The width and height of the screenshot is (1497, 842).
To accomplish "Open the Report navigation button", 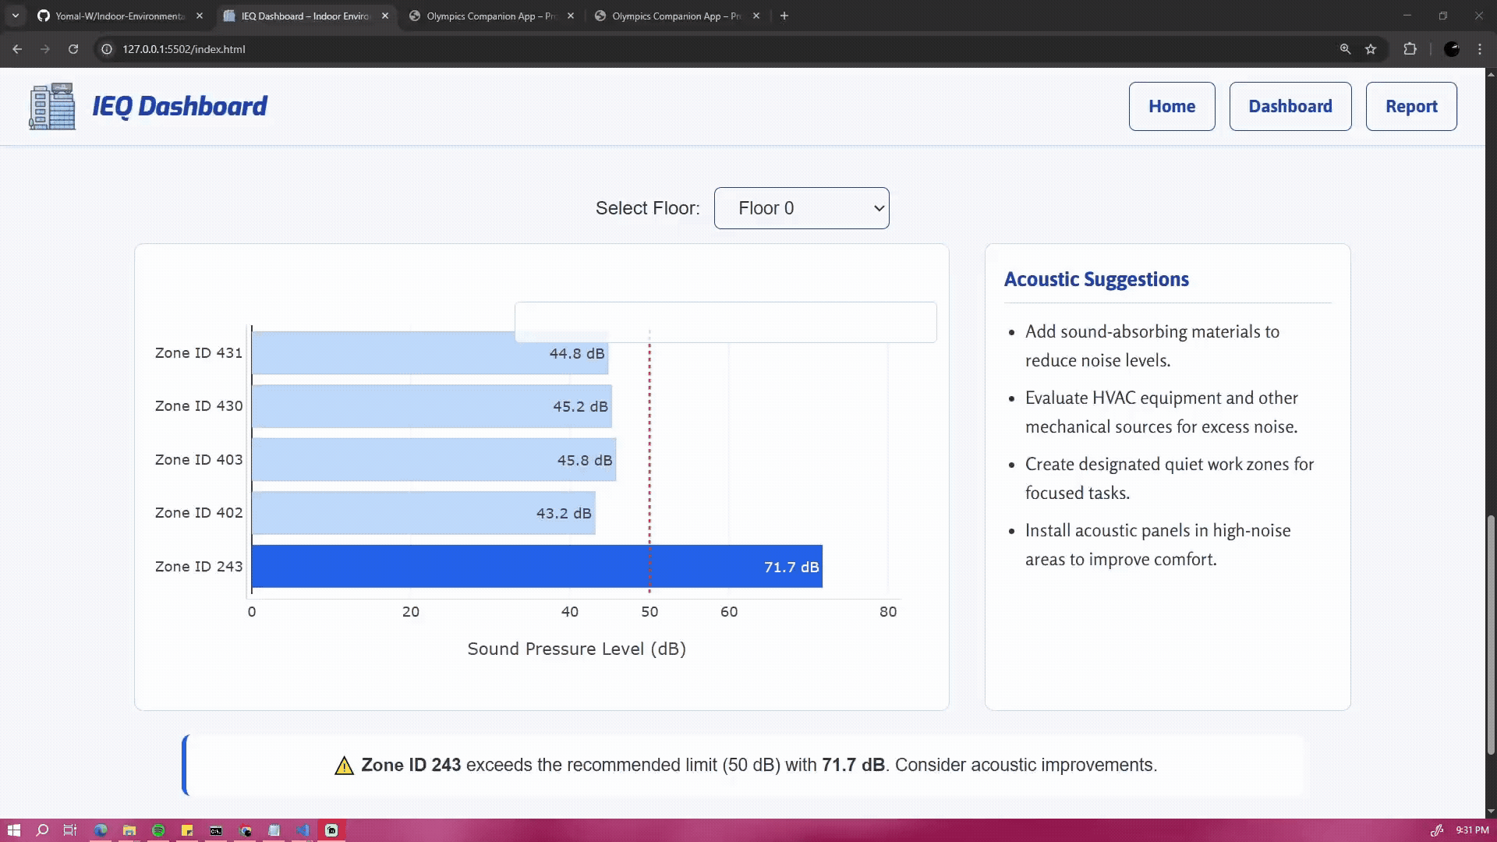I will point(1410,107).
